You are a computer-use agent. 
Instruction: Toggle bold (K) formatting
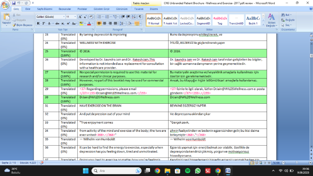pos(38,24)
